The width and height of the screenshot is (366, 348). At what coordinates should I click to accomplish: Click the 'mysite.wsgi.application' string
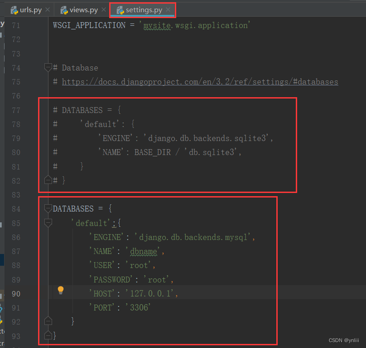tap(195, 25)
